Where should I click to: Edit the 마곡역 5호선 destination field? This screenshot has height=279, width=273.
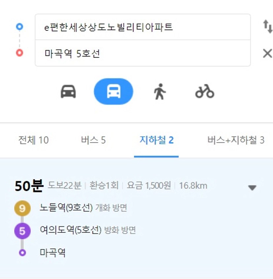[x=143, y=53]
